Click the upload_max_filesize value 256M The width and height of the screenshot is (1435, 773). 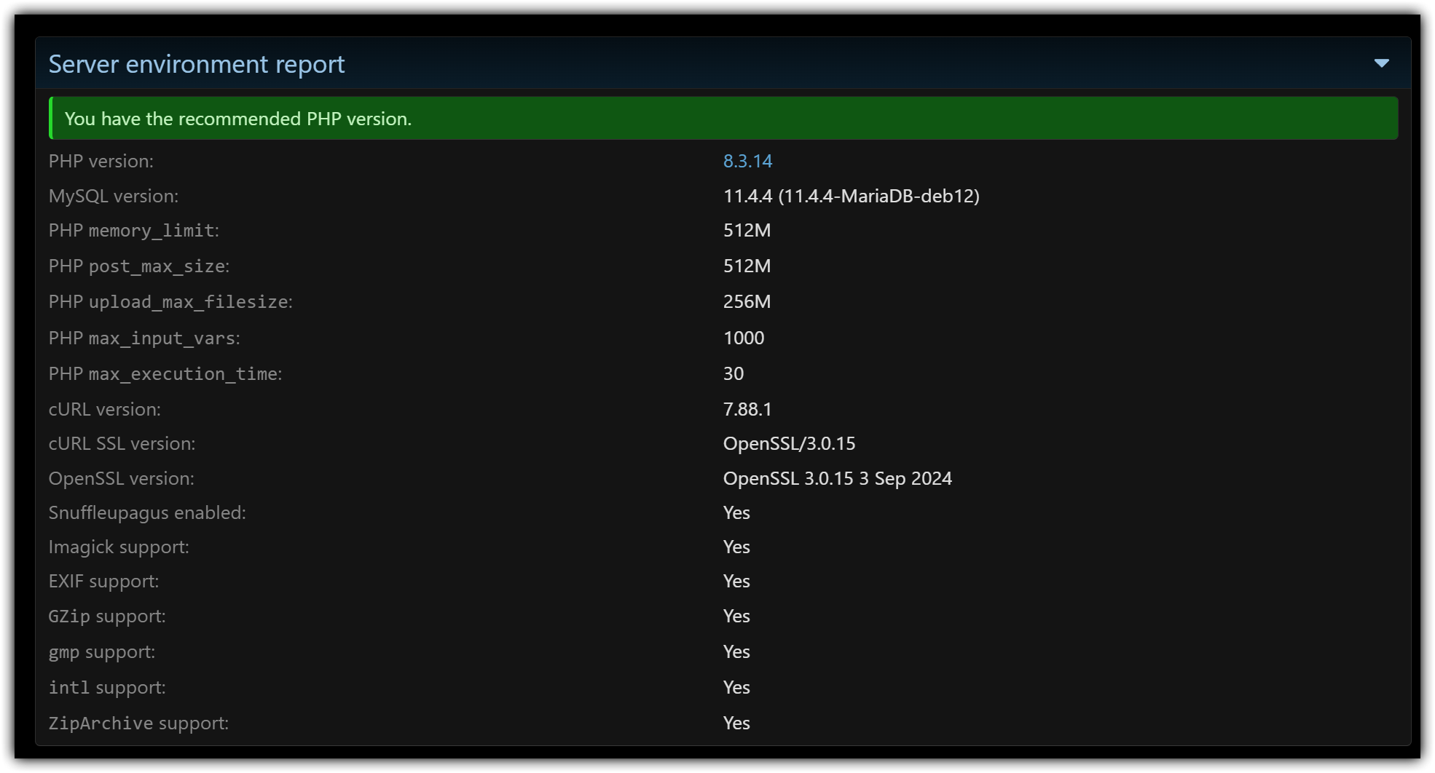(747, 301)
